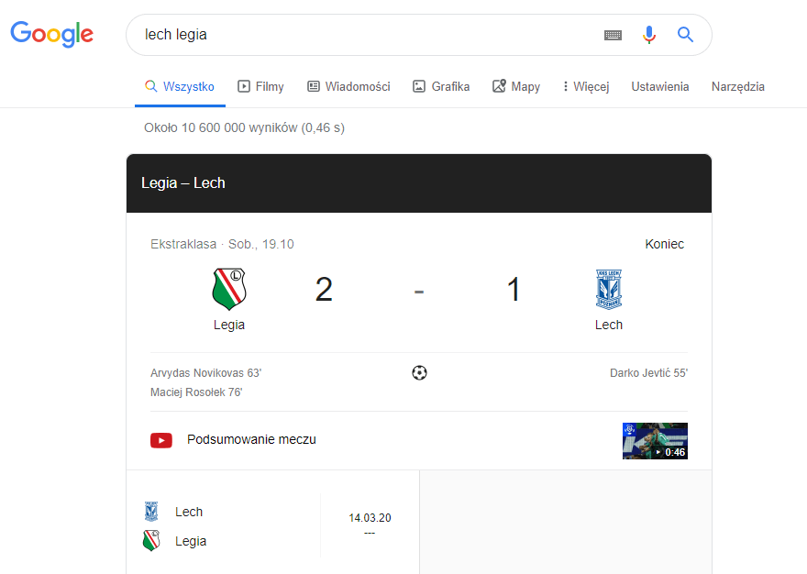Click the soccer ball goals icon
The width and height of the screenshot is (807, 574).
(x=419, y=373)
